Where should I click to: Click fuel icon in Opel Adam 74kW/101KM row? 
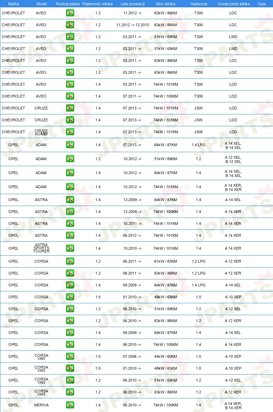tap(70, 187)
